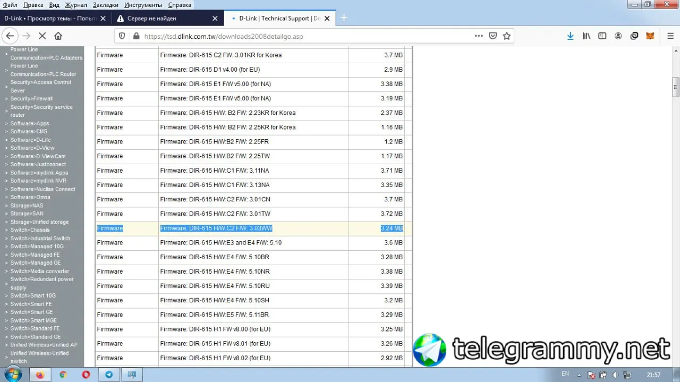The width and height of the screenshot is (680, 382).
Task: Open the Журнал menu
Action: click(x=75, y=5)
